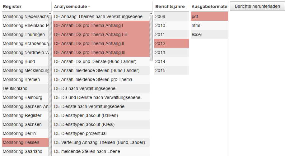285x156 pixels.
Task: Click the 'Berichte herunterladen' button
Action: click(257, 6)
